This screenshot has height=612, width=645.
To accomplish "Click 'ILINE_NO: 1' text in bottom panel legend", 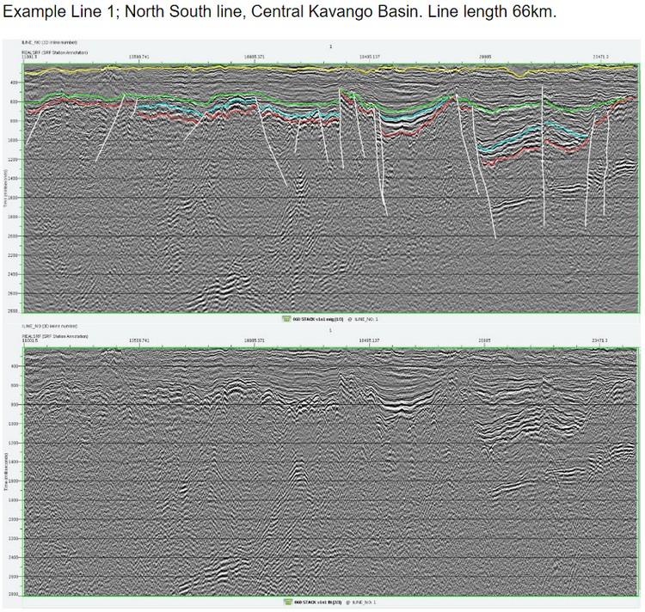I will point(363,602).
